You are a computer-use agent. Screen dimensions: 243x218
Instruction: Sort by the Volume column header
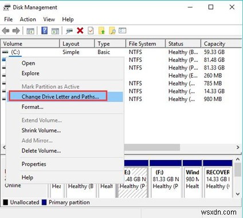pyautogui.click(x=30, y=44)
